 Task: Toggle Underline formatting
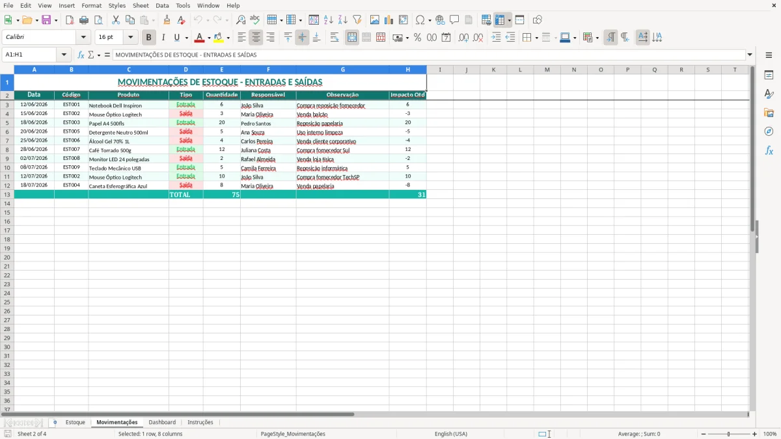click(x=176, y=38)
